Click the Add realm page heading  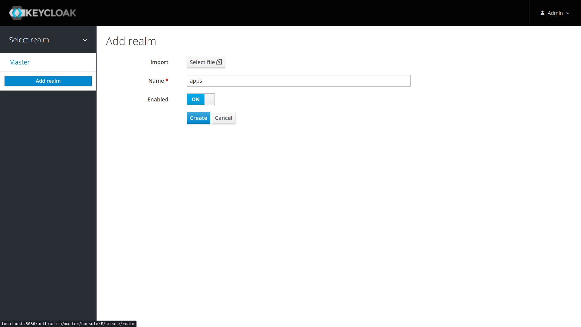tap(131, 41)
